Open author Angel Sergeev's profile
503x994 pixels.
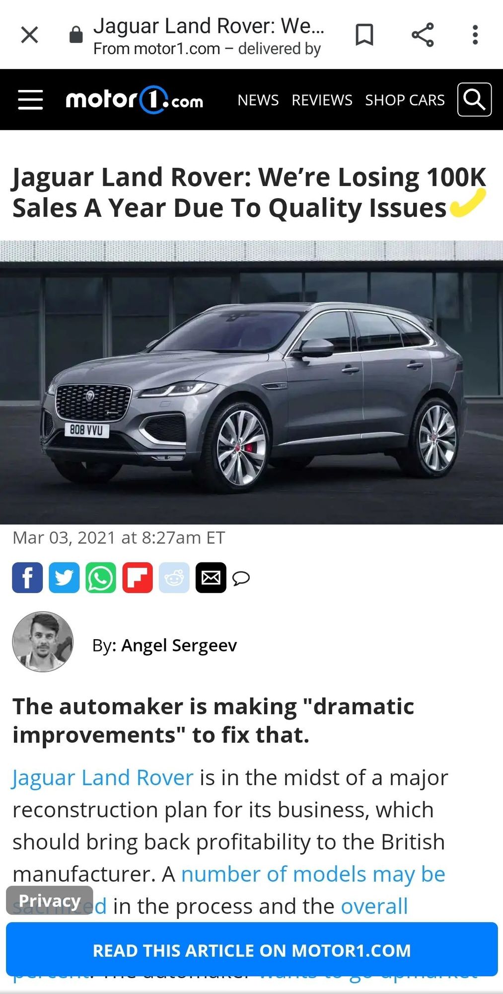coord(179,645)
